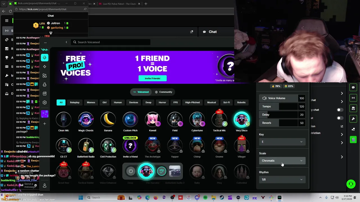Select the Roleplay category filter
Viewport: 360px width, 202px height.
click(x=75, y=102)
